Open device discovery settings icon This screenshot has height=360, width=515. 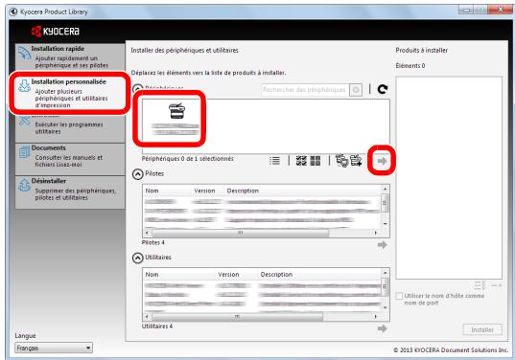341,161
